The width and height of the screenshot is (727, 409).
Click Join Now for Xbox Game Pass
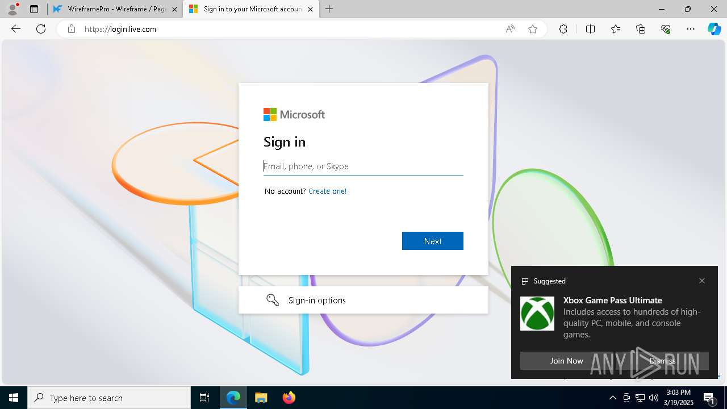click(566, 361)
